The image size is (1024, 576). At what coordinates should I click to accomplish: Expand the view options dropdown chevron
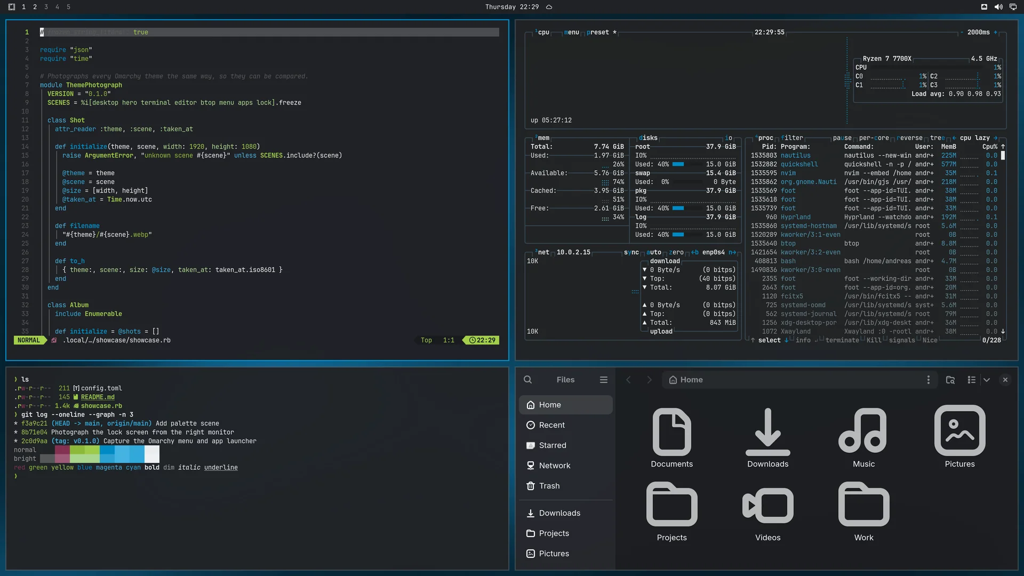tap(987, 380)
